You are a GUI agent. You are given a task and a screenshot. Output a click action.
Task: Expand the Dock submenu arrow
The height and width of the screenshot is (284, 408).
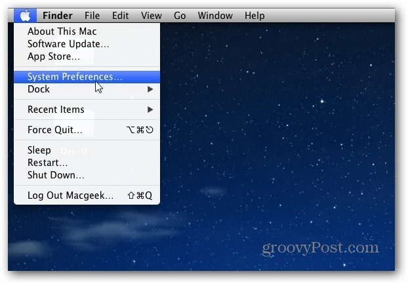(x=150, y=89)
